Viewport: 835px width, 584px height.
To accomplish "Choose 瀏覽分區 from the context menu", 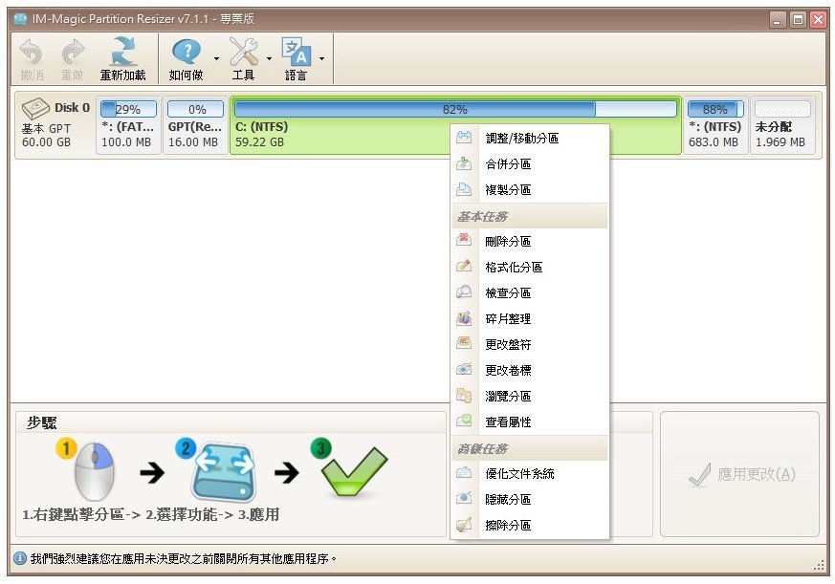I will pyautogui.click(x=530, y=396).
